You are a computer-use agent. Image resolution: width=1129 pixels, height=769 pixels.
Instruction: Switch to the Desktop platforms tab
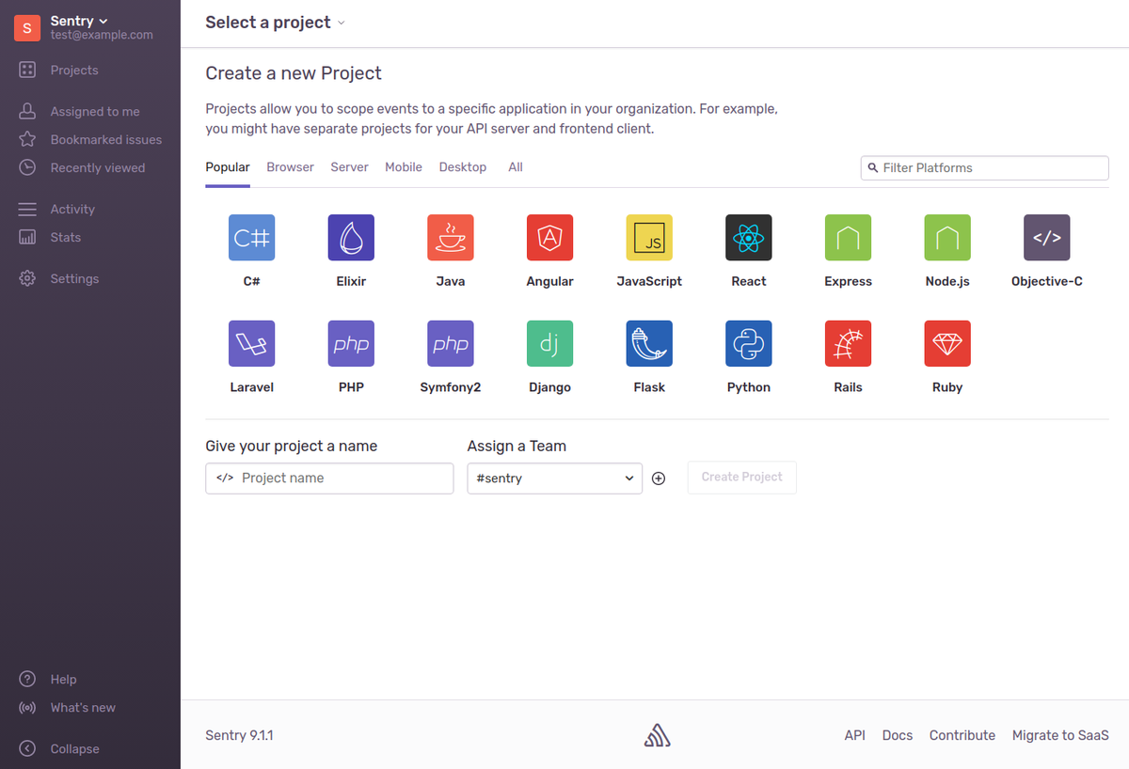463,167
